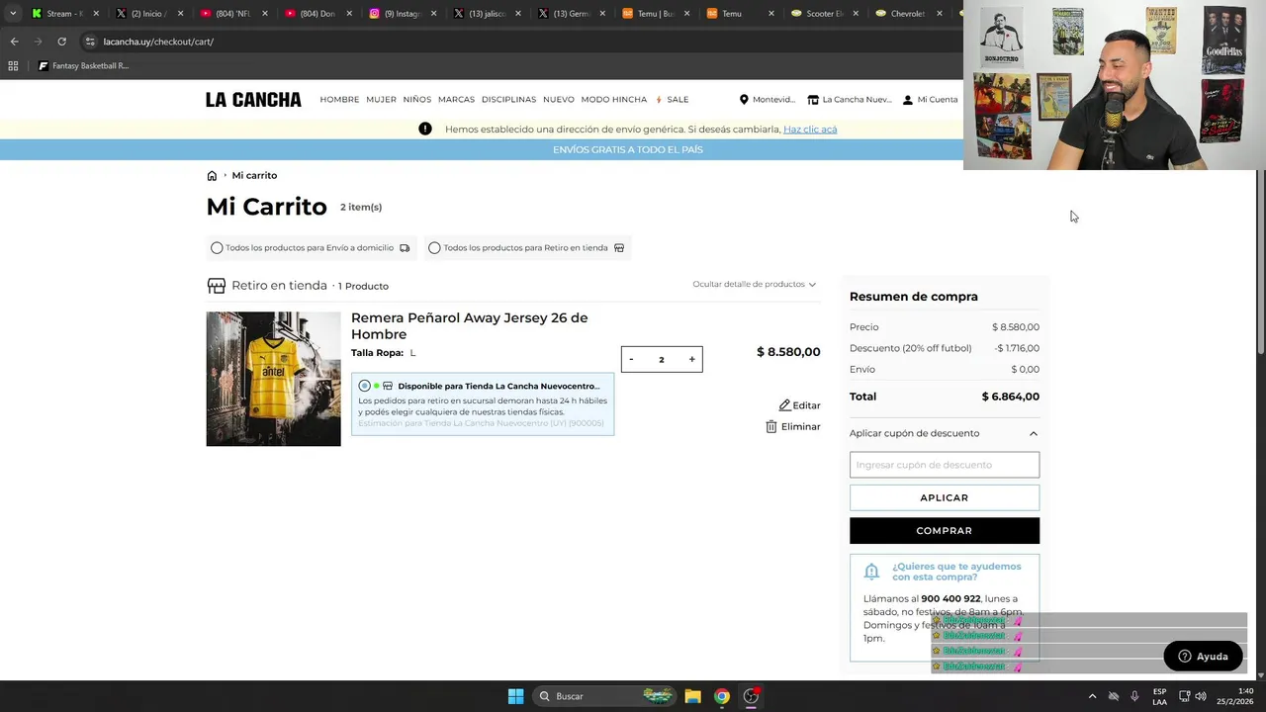The width and height of the screenshot is (1266, 712).
Task: Click the trash Eliminar icon
Action: click(771, 426)
